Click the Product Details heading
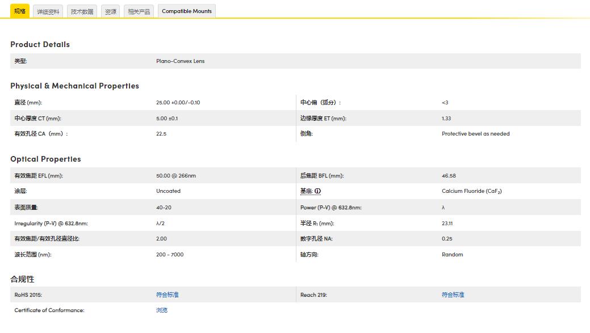 tap(40, 44)
